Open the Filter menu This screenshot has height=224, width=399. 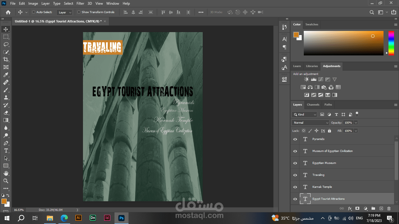point(80,3)
